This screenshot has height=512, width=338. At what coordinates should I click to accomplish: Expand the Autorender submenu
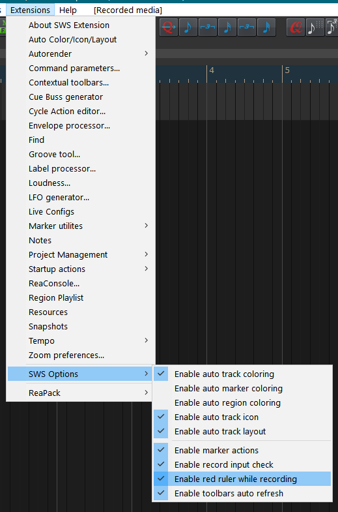coord(81,53)
